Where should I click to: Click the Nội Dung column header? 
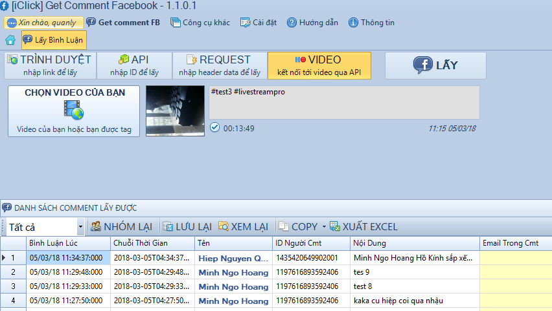(415, 243)
